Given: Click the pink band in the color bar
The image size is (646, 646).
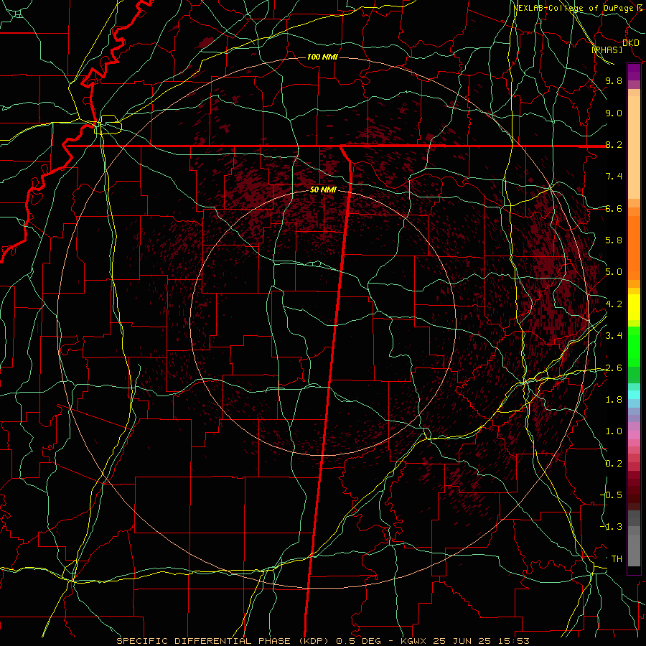Looking at the screenshot, I should coord(634,435).
